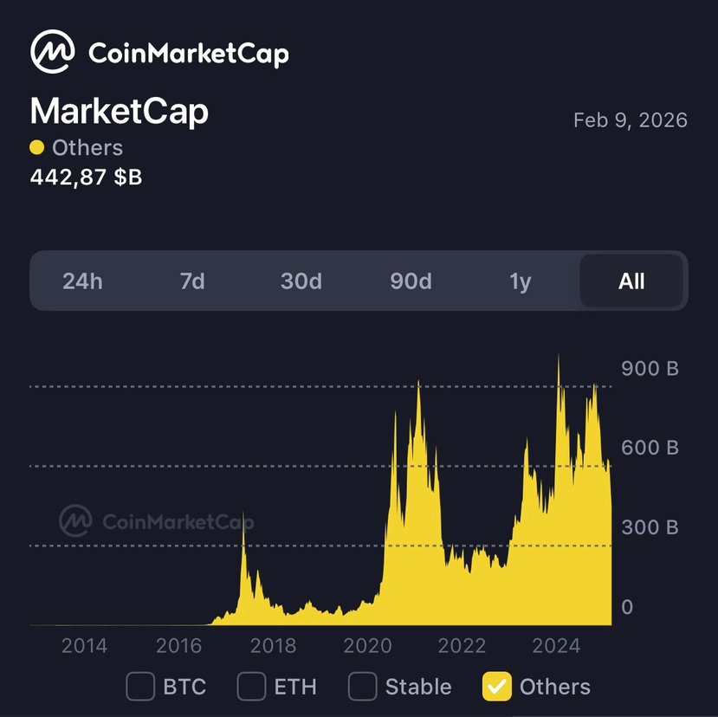The width and height of the screenshot is (718, 717).
Task: Click the chart watermark logo icon
Action: pyautogui.click(x=75, y=520)
